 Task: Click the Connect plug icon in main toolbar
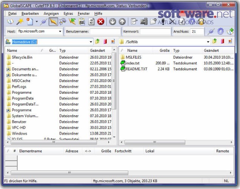tap(44, 22)
